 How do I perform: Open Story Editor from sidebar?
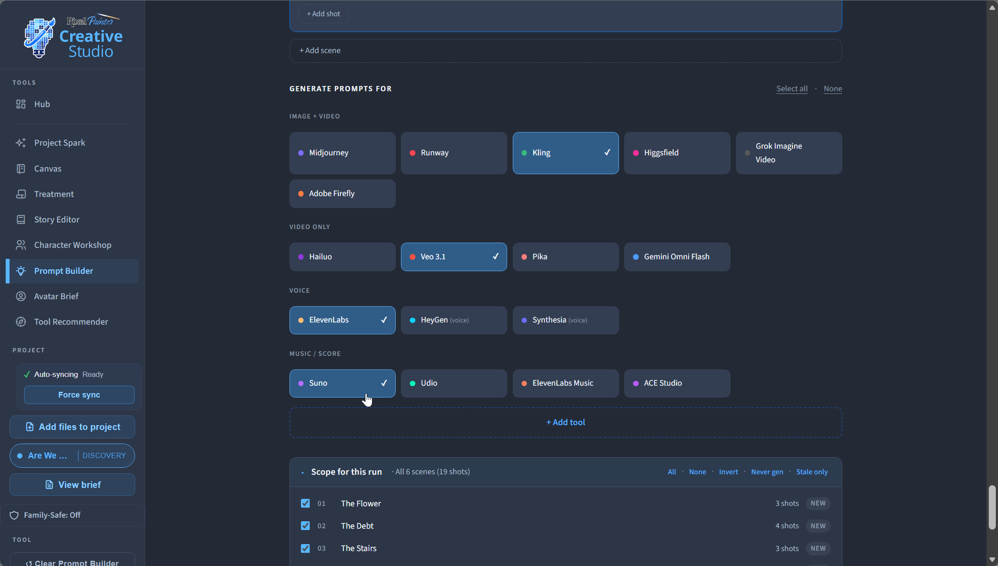72,219
